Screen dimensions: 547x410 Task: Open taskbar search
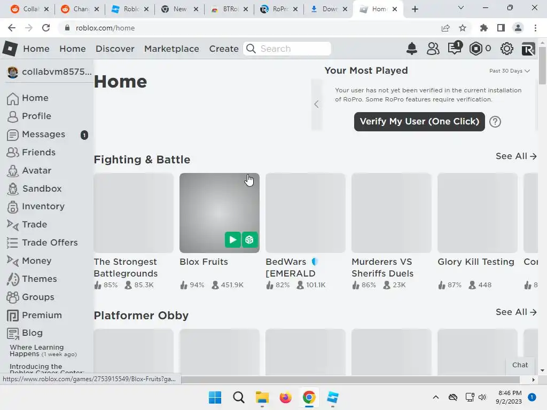click(x=239, y=397)
